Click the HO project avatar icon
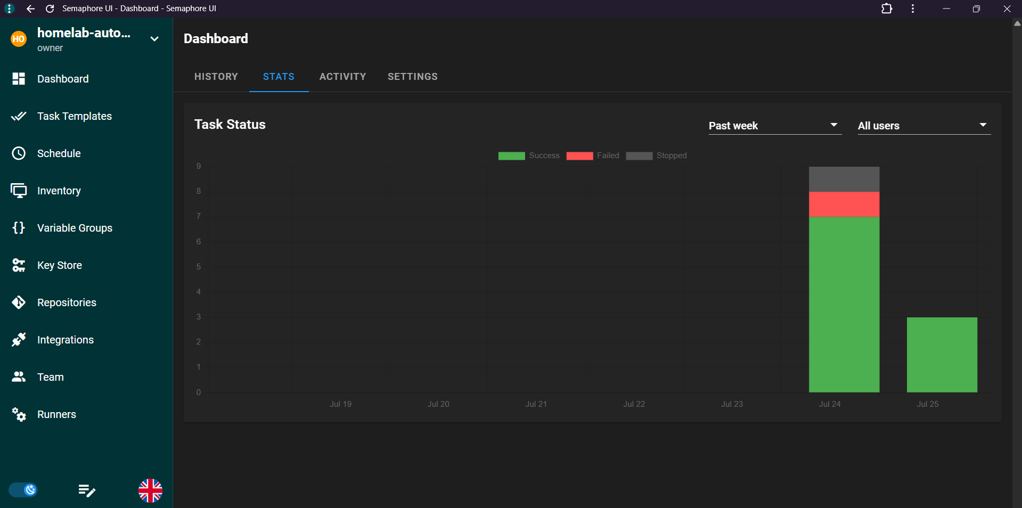The width and height of the screenshot is (1022, 508). tap(19, 39)
